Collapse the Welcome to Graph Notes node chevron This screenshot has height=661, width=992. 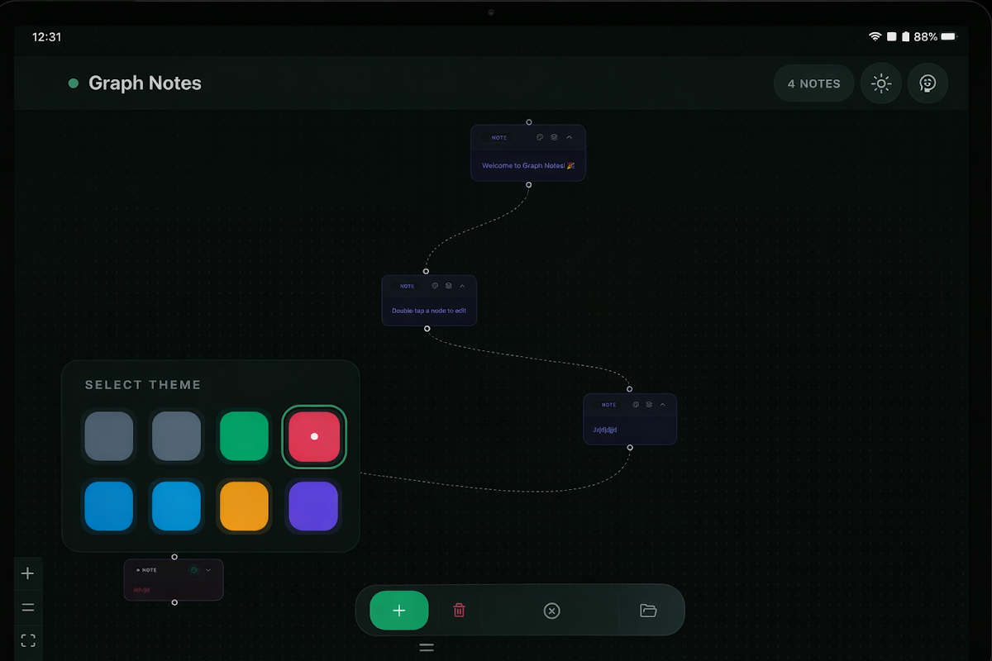tap(569, 137)
